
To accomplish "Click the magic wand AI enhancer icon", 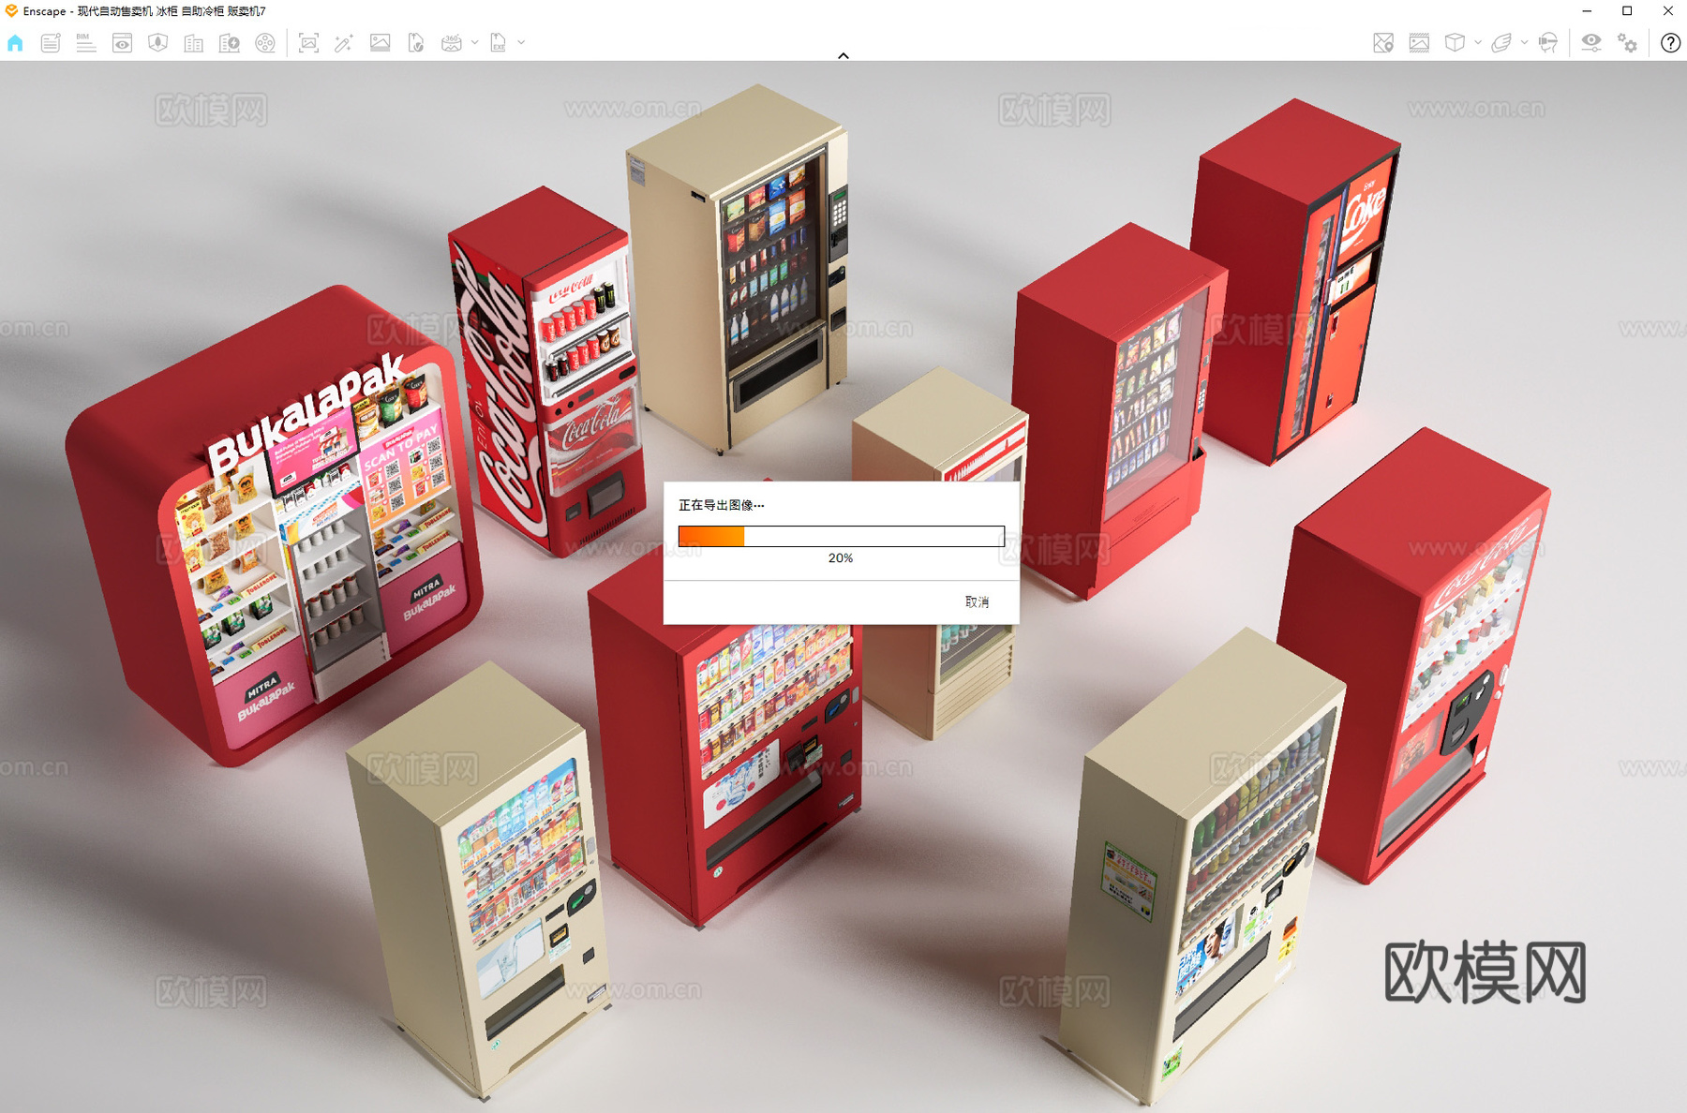I will (x=344, y=43).
